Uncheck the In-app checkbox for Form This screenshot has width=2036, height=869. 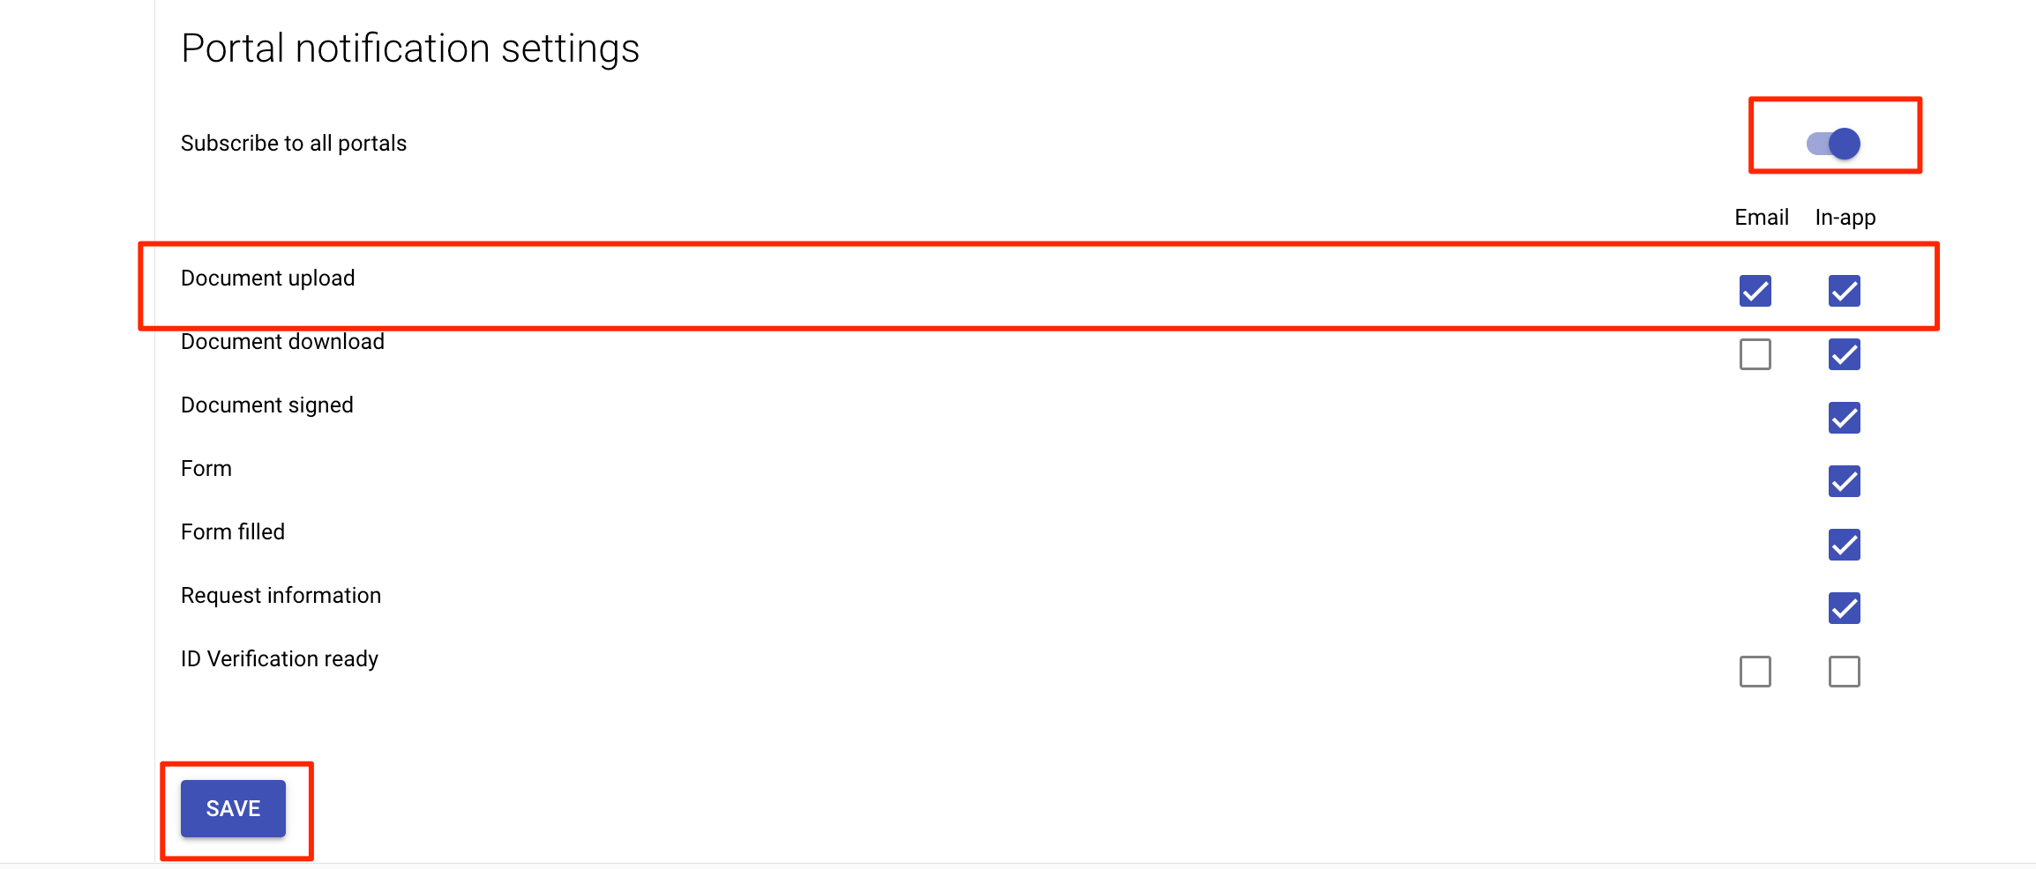1844,481
